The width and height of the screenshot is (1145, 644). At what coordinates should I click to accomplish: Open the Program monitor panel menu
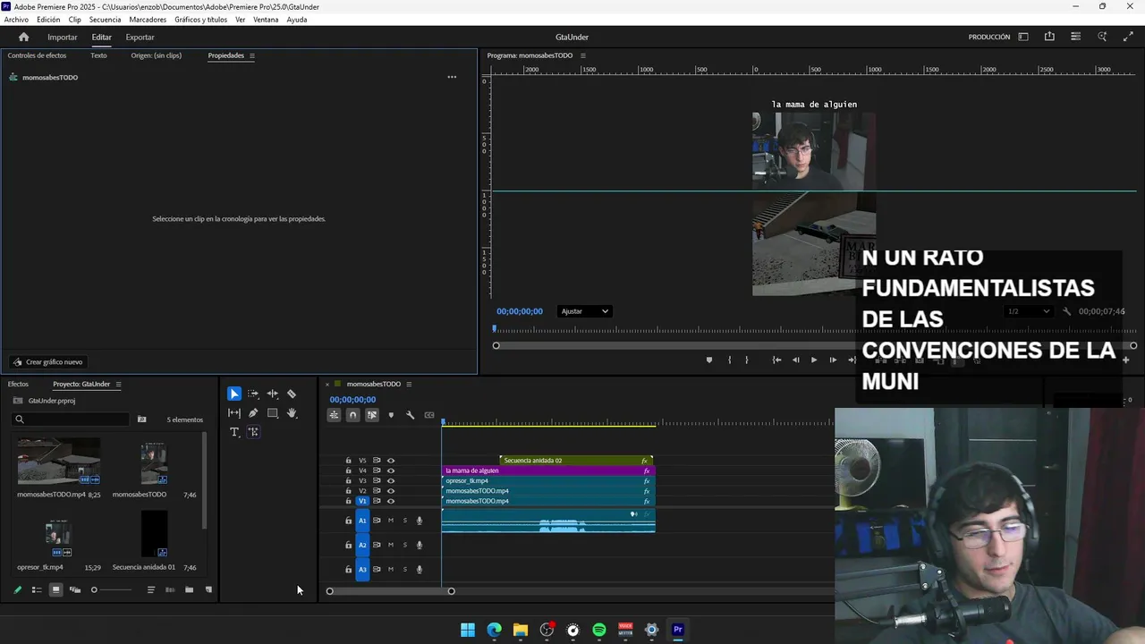click(x=583, y=55)
